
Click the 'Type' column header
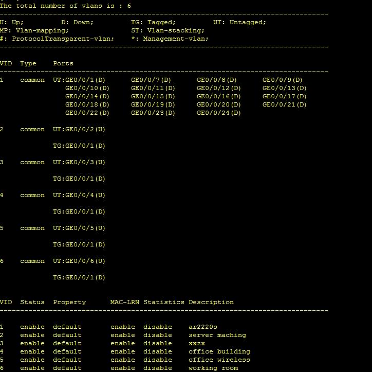[x=28, y=64]
